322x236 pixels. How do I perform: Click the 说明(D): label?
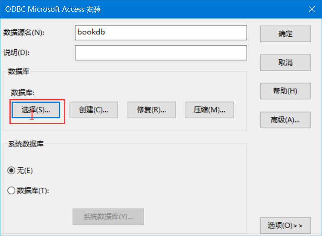17,53
